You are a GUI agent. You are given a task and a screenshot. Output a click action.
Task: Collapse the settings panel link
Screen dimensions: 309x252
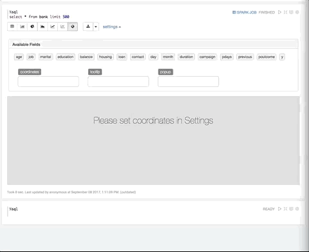(x=112, y=27)
